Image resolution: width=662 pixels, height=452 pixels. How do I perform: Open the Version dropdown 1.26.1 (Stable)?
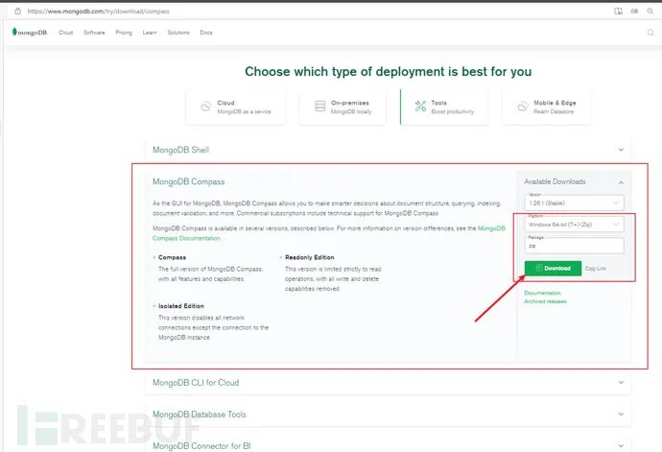[574, 202]
